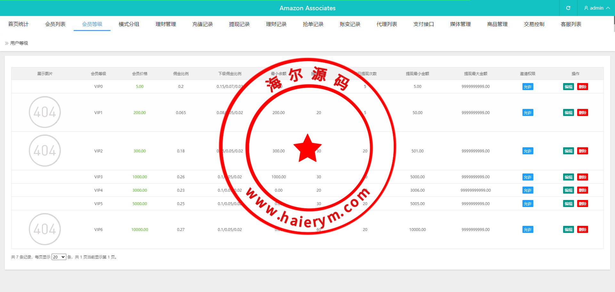Open the admin user menu
The width and height of the screenshot is (615, 292).
[596, 8]
